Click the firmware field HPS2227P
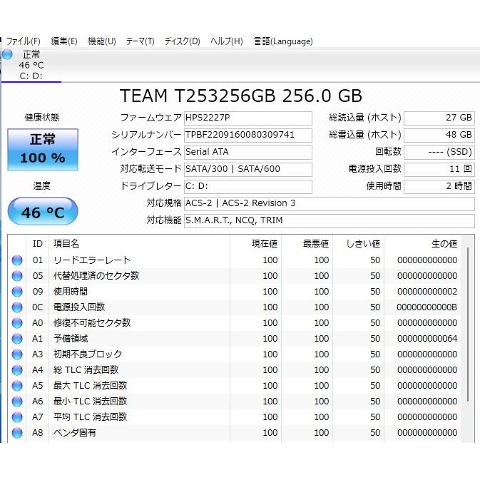The height and width of the screenshot is (480, 480). (248, 118)
